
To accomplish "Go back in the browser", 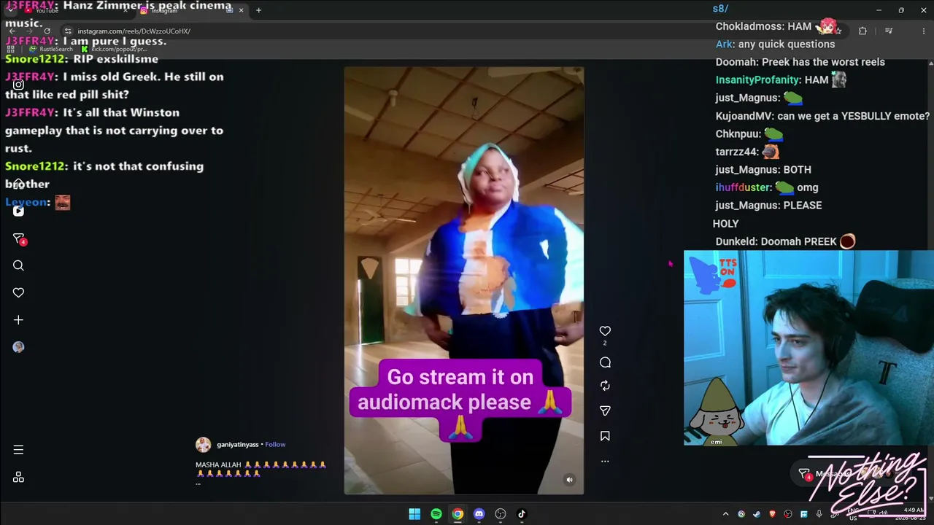I will [12, 31].
